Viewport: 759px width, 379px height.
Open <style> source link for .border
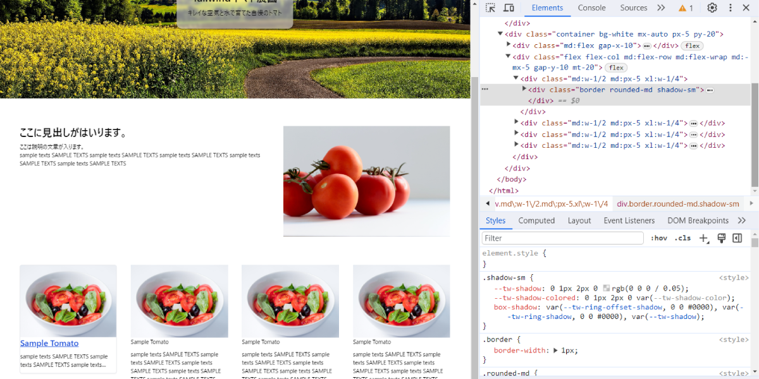pyautogui.click(x=734, y=339)
